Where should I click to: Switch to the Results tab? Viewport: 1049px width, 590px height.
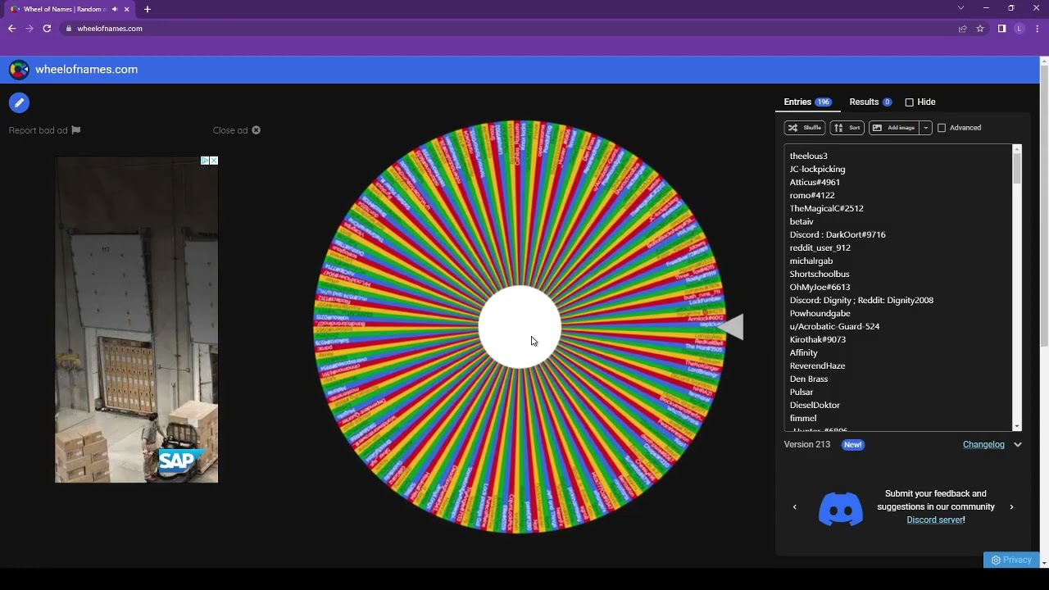click(870, 102)
